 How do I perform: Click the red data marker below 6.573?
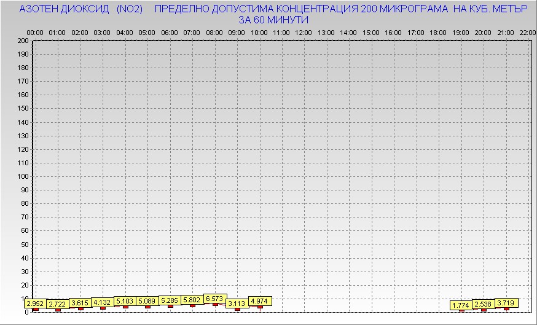pyautogui.click(x=215, y=305)
